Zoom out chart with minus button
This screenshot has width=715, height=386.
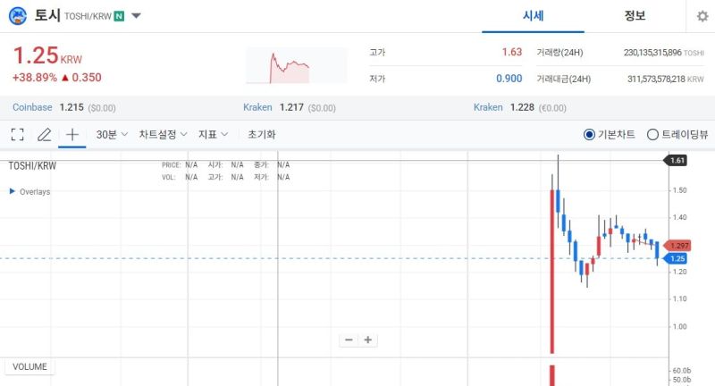(349, 340)
